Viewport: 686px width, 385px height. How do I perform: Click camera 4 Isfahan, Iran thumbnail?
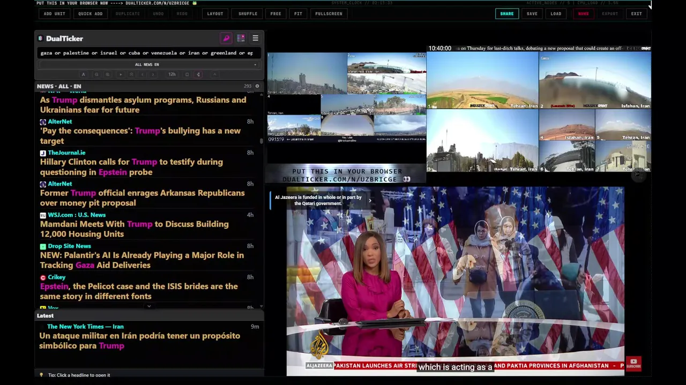[566, 125]
